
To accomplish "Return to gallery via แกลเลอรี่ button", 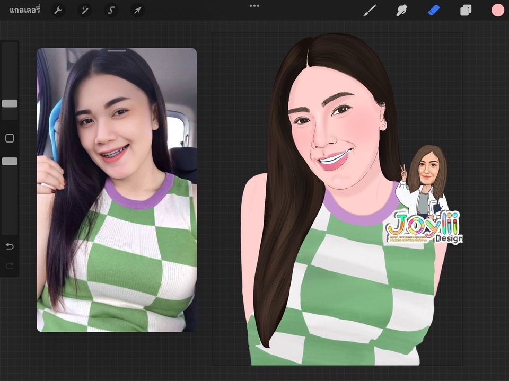I will tap(25, 10).
